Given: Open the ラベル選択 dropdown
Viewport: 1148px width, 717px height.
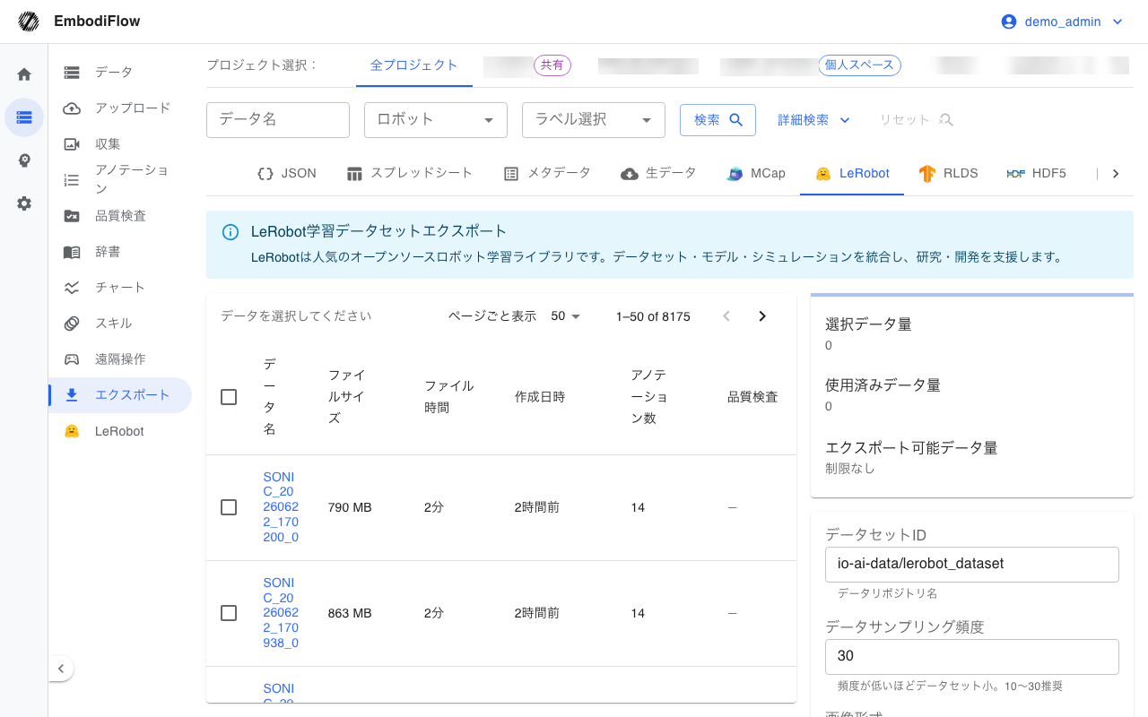Looking at the screenshot, I should [594, 120].
